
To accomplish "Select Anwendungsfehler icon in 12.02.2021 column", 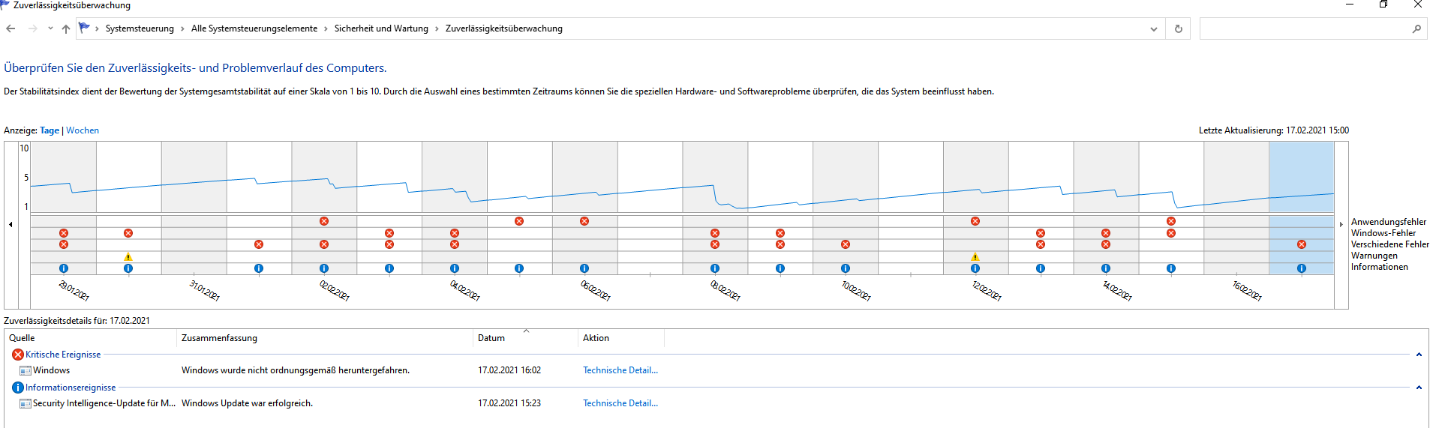I will 975,221.
